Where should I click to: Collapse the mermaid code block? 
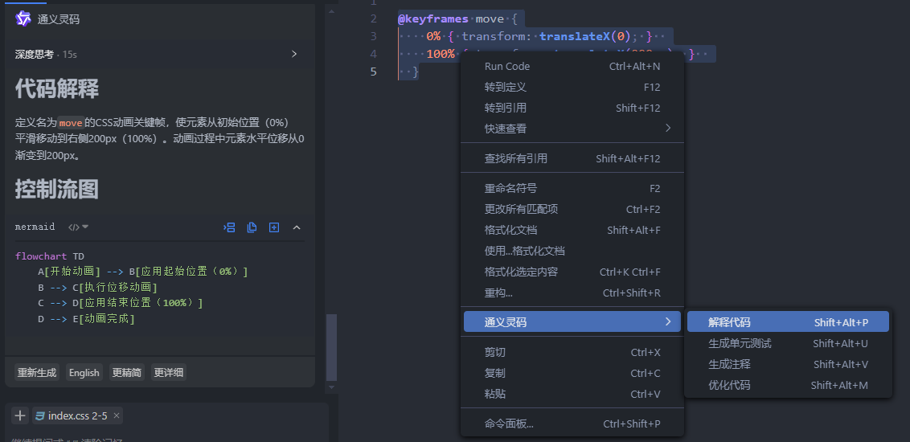pyautogui.click(x=297, y=227)
